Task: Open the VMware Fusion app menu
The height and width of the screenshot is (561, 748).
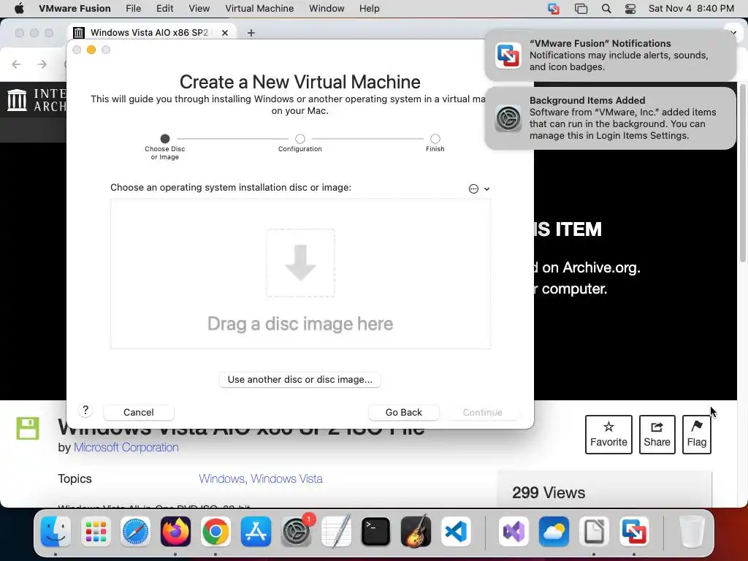Action: pyautogui.click(x=75, y=9)
